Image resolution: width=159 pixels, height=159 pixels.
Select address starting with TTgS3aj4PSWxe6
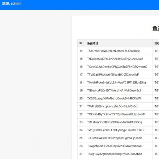[x=113, y=75]
